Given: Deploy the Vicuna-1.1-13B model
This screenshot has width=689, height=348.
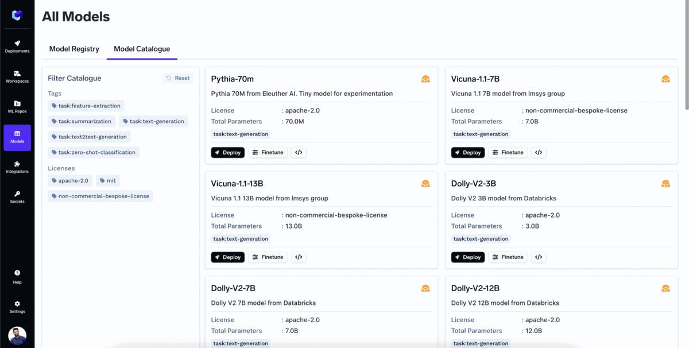Looking at the screenshot, I should point(228,257).
